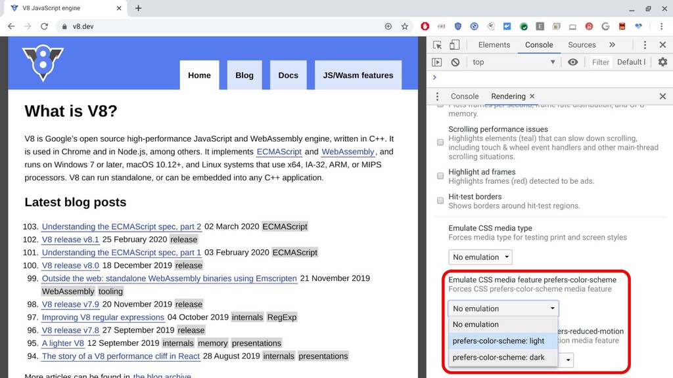The width and height of the screenshot is (673, 378).
Task: Open the Blog site tab
Action: 244,75
